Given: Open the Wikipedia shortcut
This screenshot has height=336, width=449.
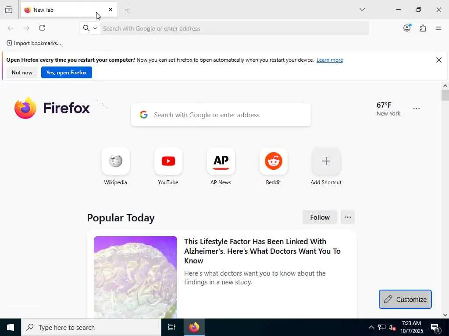Looking at the screenshot, I should pos(115,167).
